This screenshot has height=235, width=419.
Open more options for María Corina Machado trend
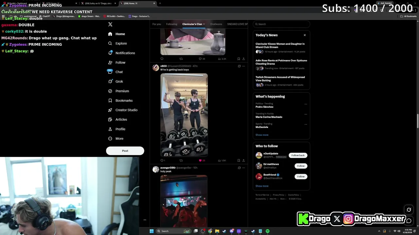point(306,114)
